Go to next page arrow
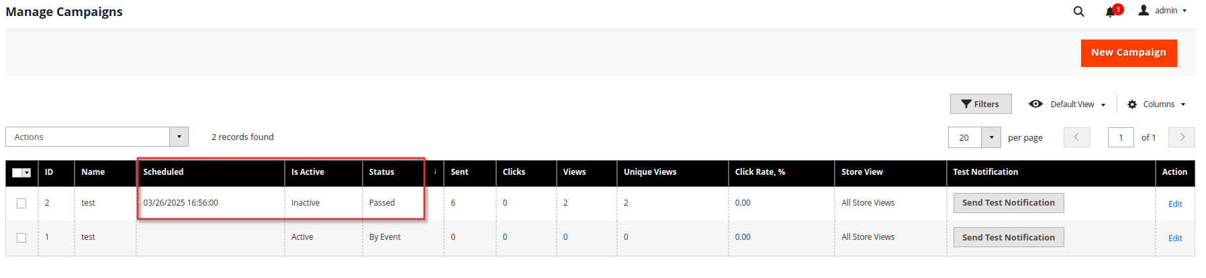The width and height of the screenshot is (1206, 278). 1182,137
